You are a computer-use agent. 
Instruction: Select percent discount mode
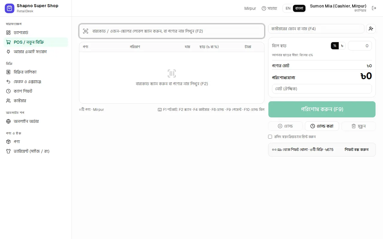(x=335, y=46)
